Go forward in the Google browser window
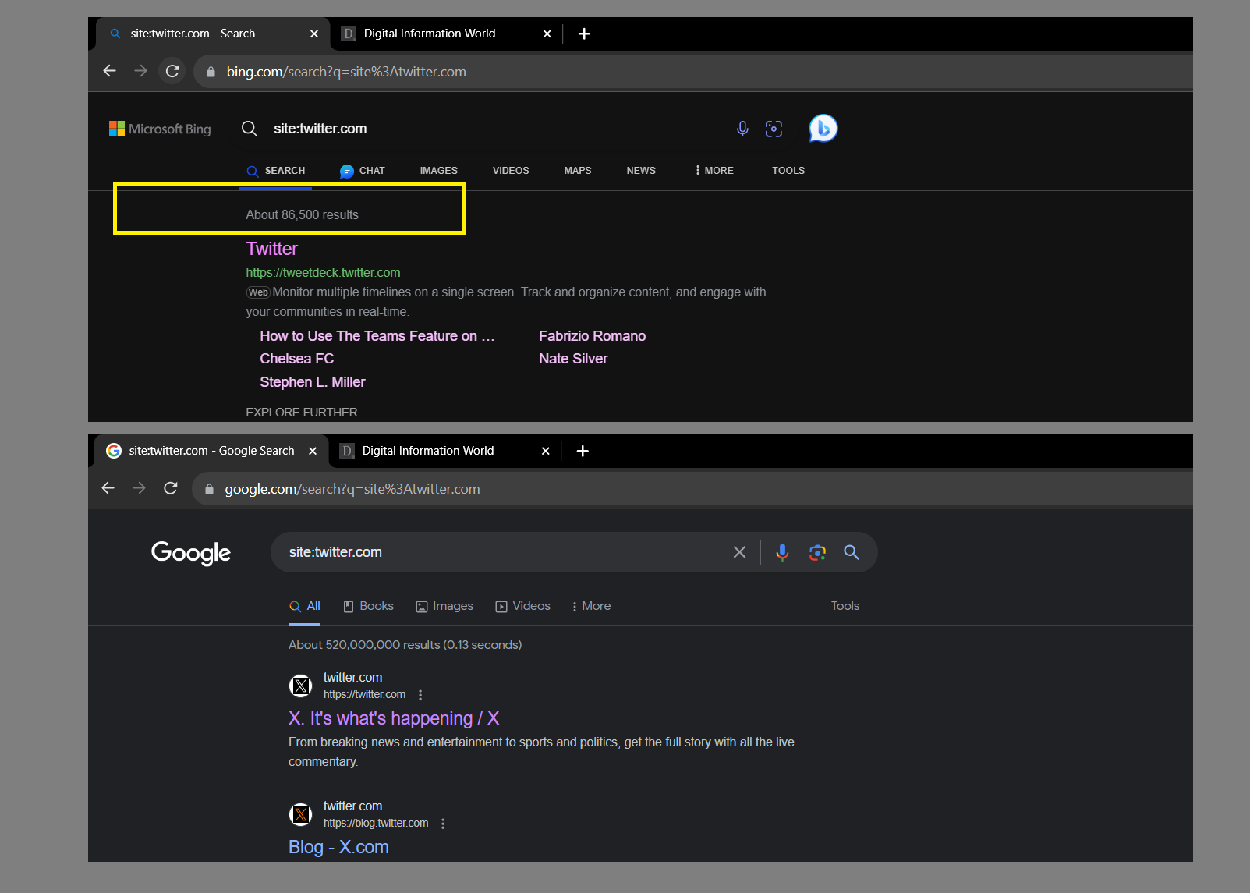 pyautogui.click(x=140, y=488)
